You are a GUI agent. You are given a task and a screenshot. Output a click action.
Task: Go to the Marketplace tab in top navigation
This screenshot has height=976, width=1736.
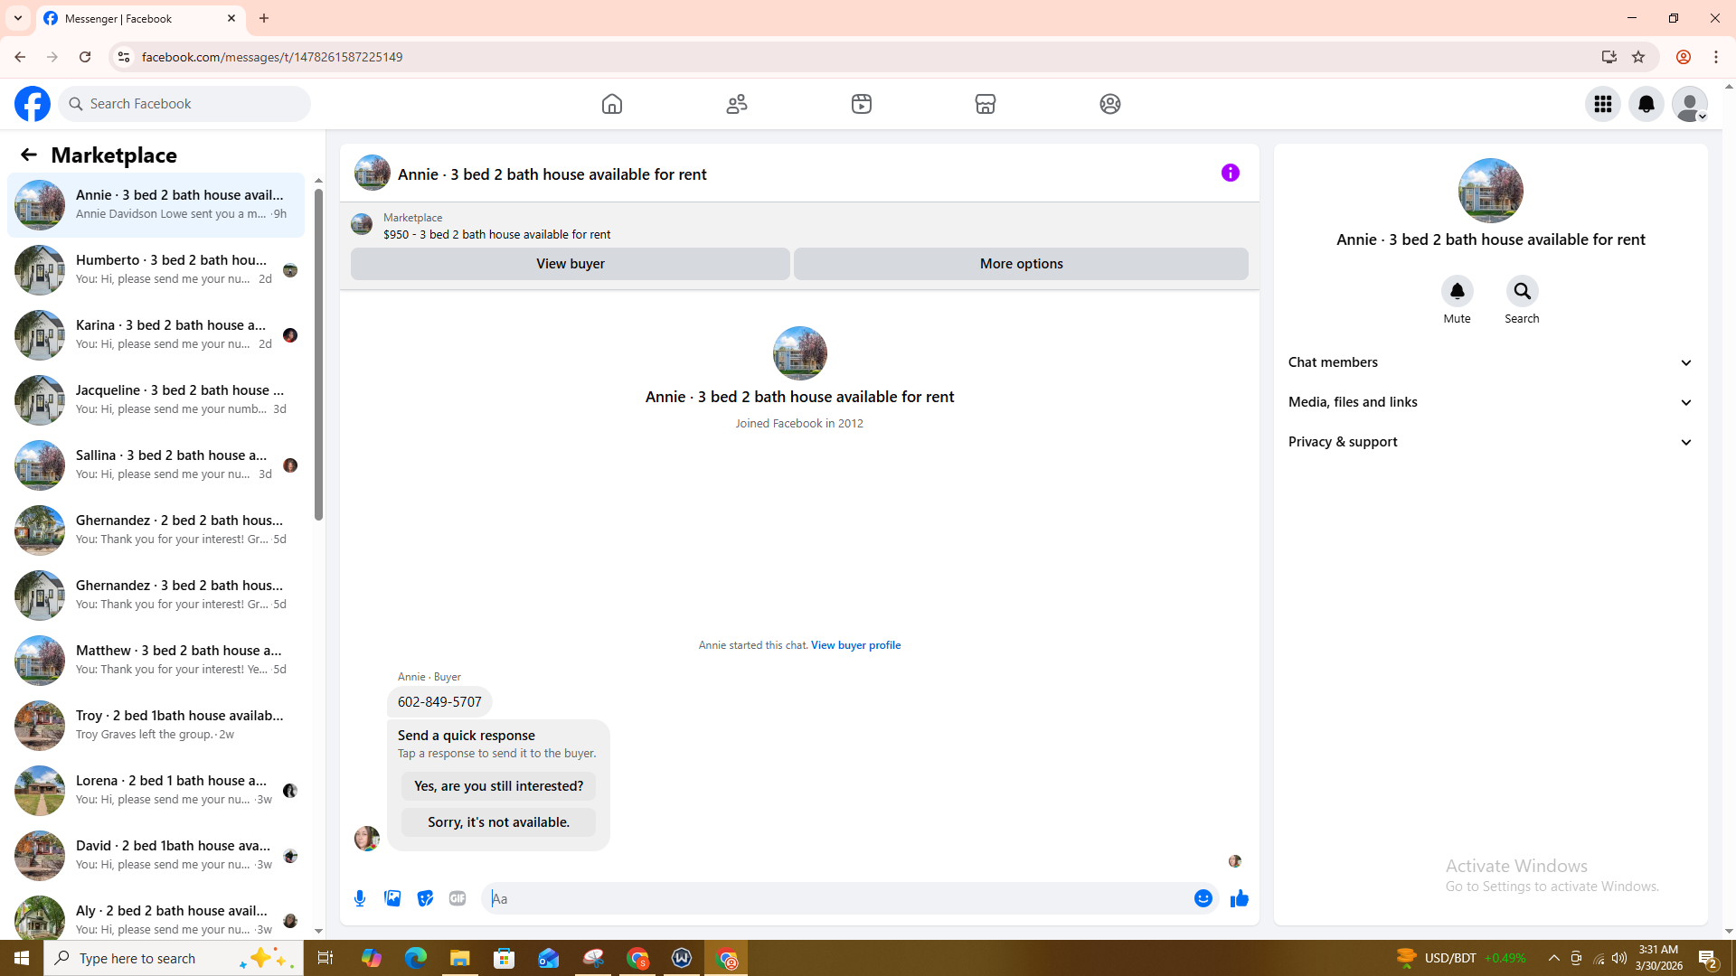pyautogui.click(x=986, y=104)
